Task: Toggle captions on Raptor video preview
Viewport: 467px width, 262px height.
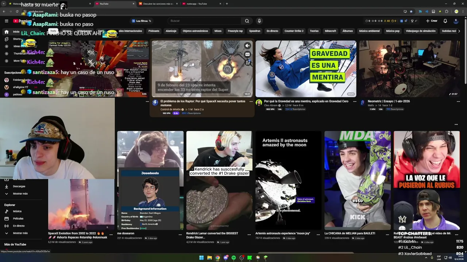Action: (247, 54)
